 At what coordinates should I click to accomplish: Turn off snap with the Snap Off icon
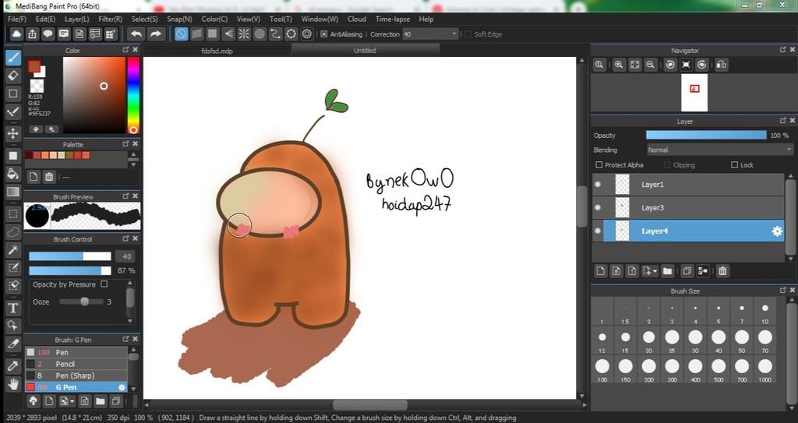(181, 34)
